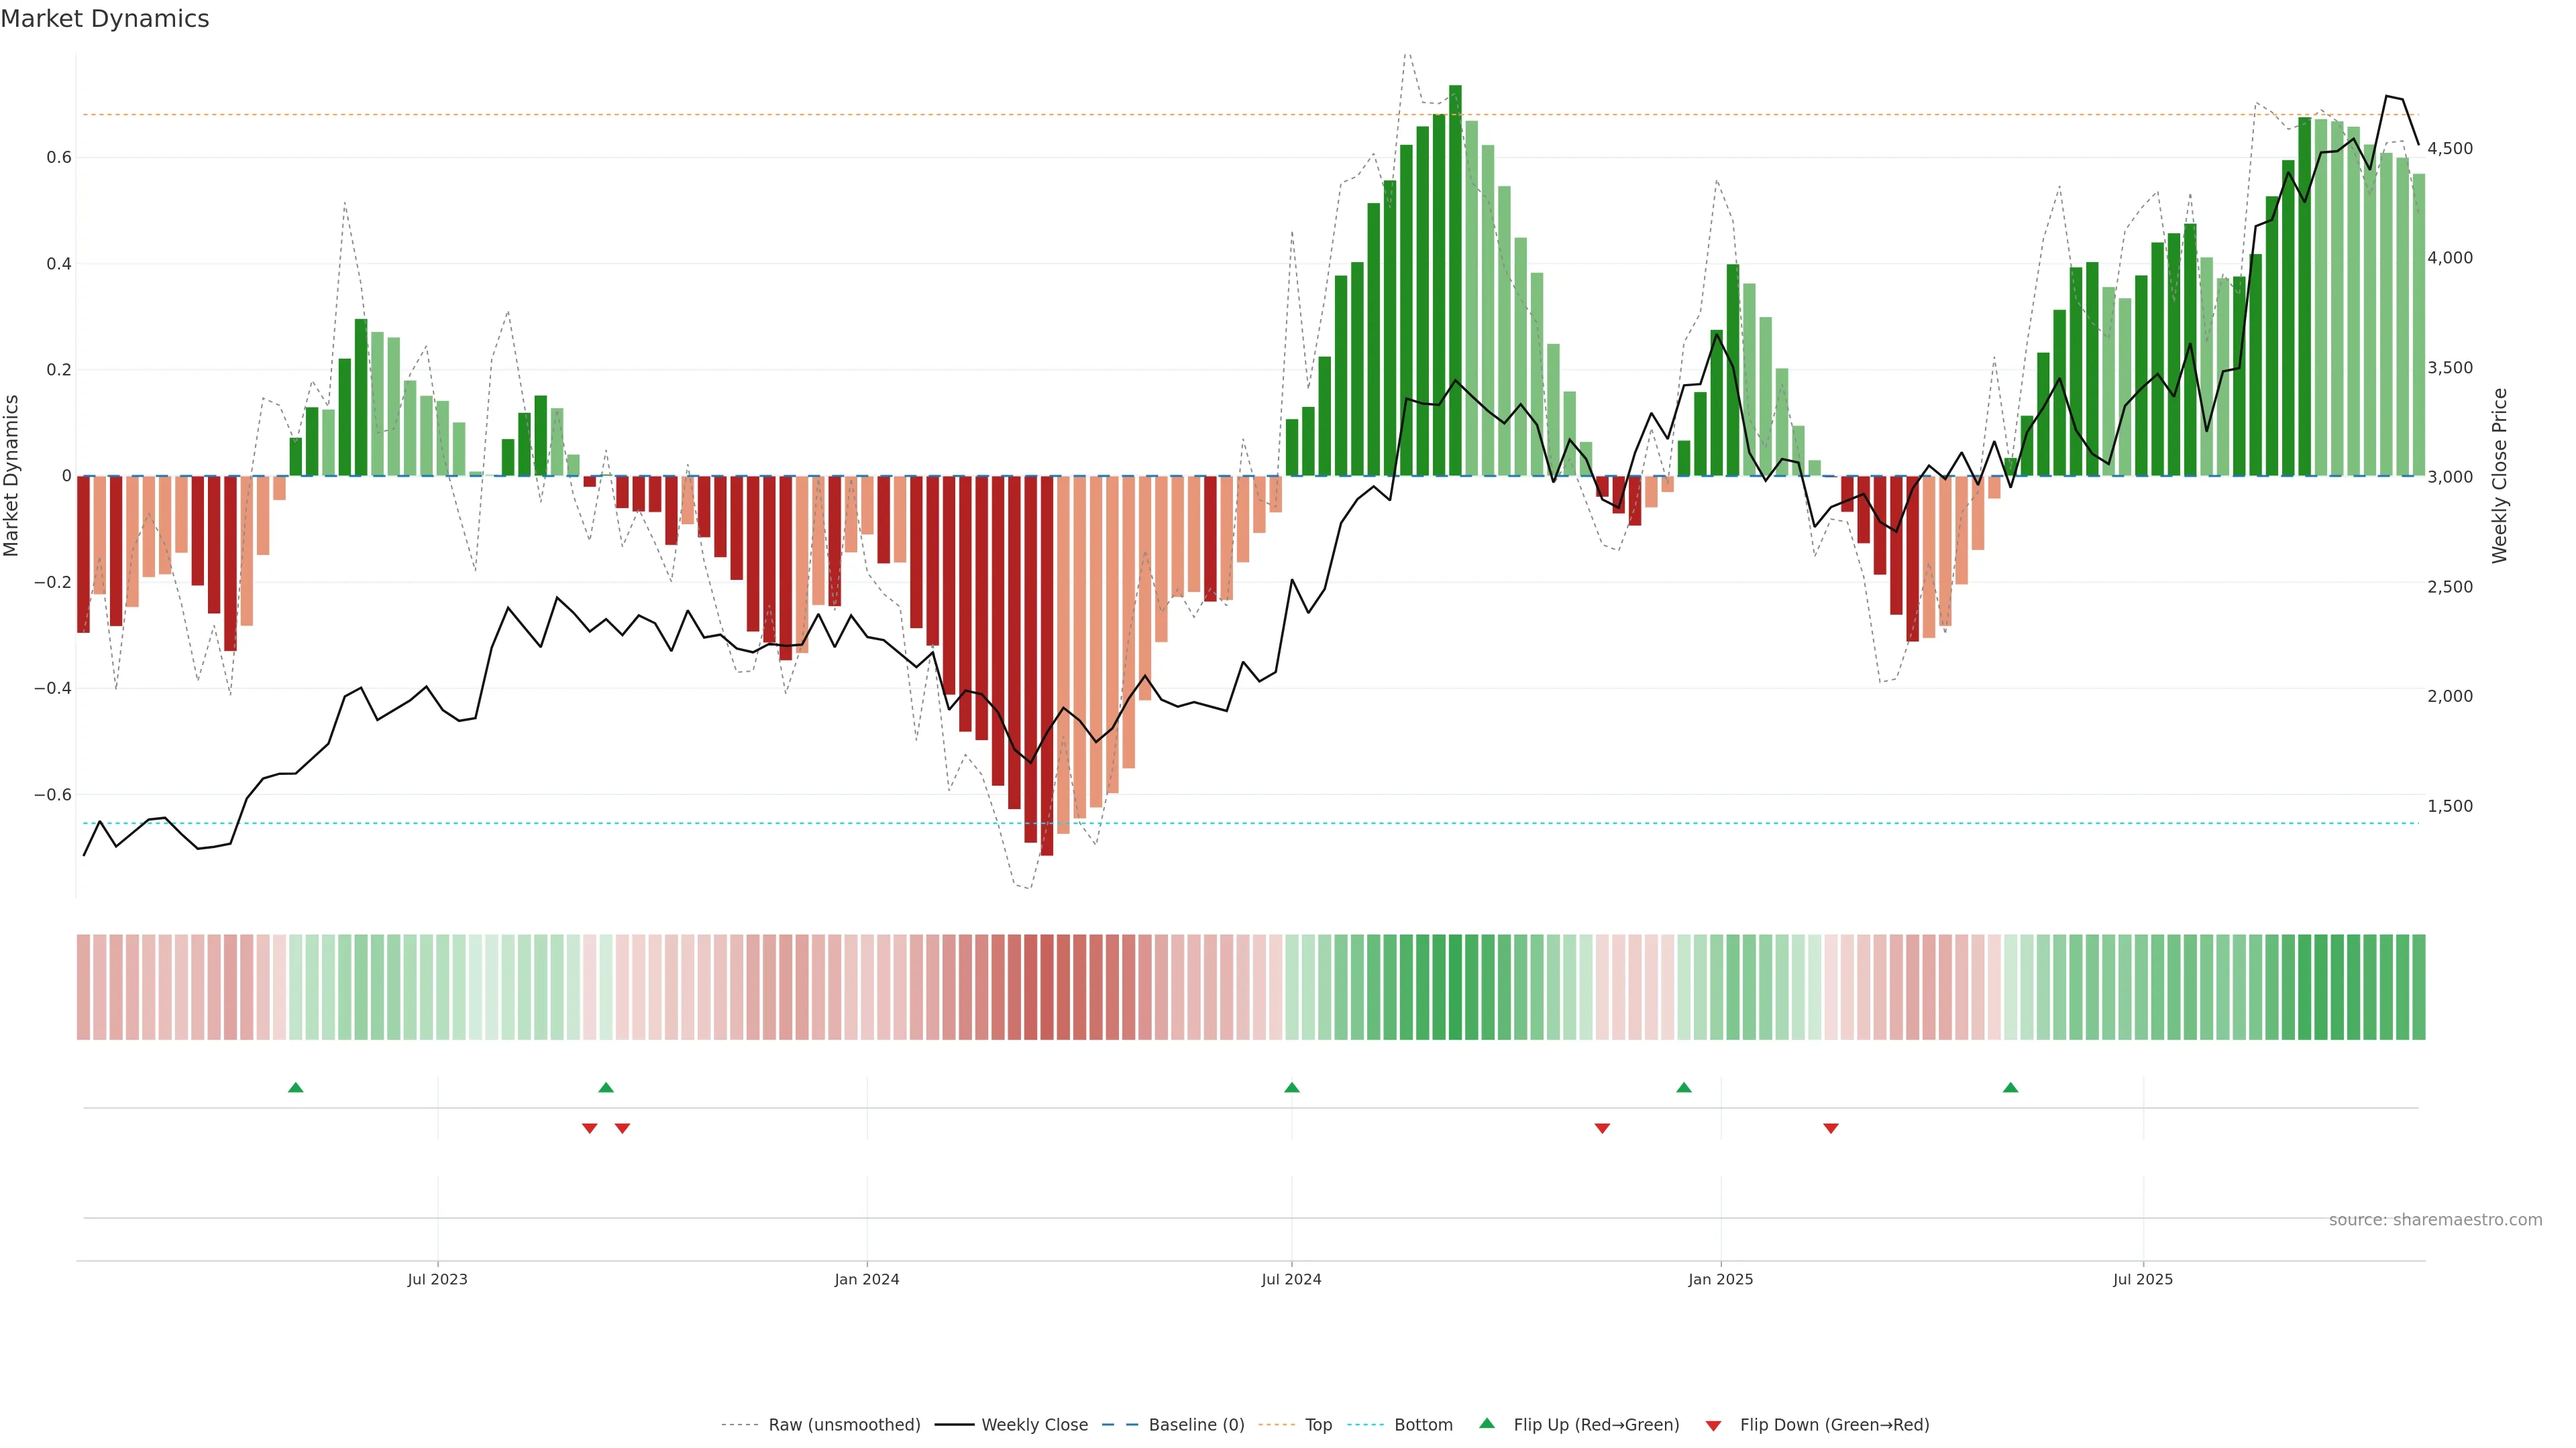Click the last green flip-up triangle marker

[2010, 1087]
